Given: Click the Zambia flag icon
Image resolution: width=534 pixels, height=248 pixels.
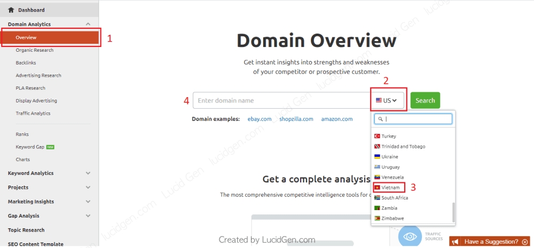Looking at the screenshot, I should (x=377, y=208).
